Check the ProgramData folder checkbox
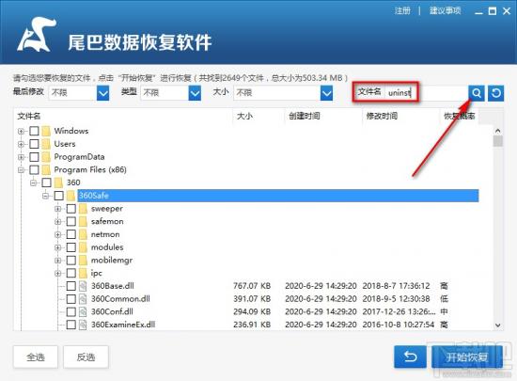The image size is (517, 381). pos(34,157)
